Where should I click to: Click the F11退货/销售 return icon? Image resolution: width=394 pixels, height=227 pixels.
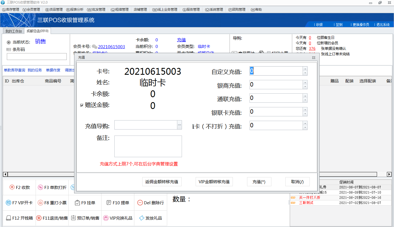(39, 218)
